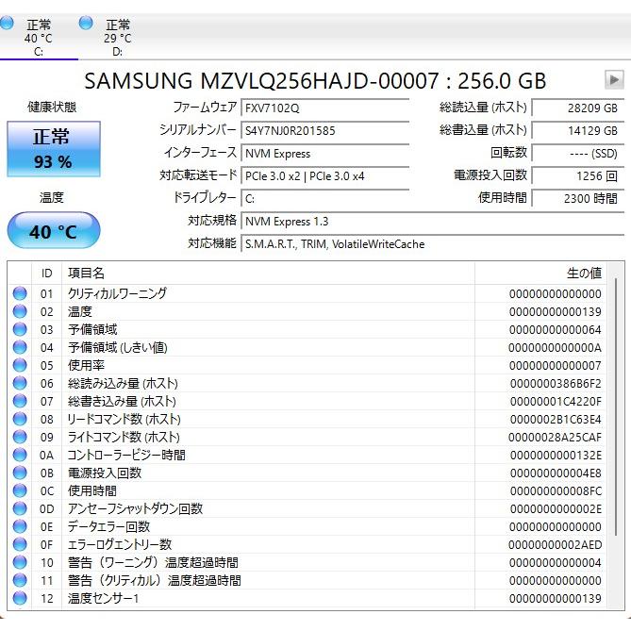The height and width of the screenshot is (631, 631).
Task: Click status orb of row 08 リードコマンド数
Action: (20, 419)
